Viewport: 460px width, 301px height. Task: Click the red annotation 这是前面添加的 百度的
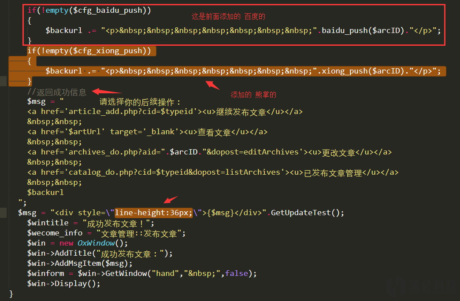pos(228,17)
